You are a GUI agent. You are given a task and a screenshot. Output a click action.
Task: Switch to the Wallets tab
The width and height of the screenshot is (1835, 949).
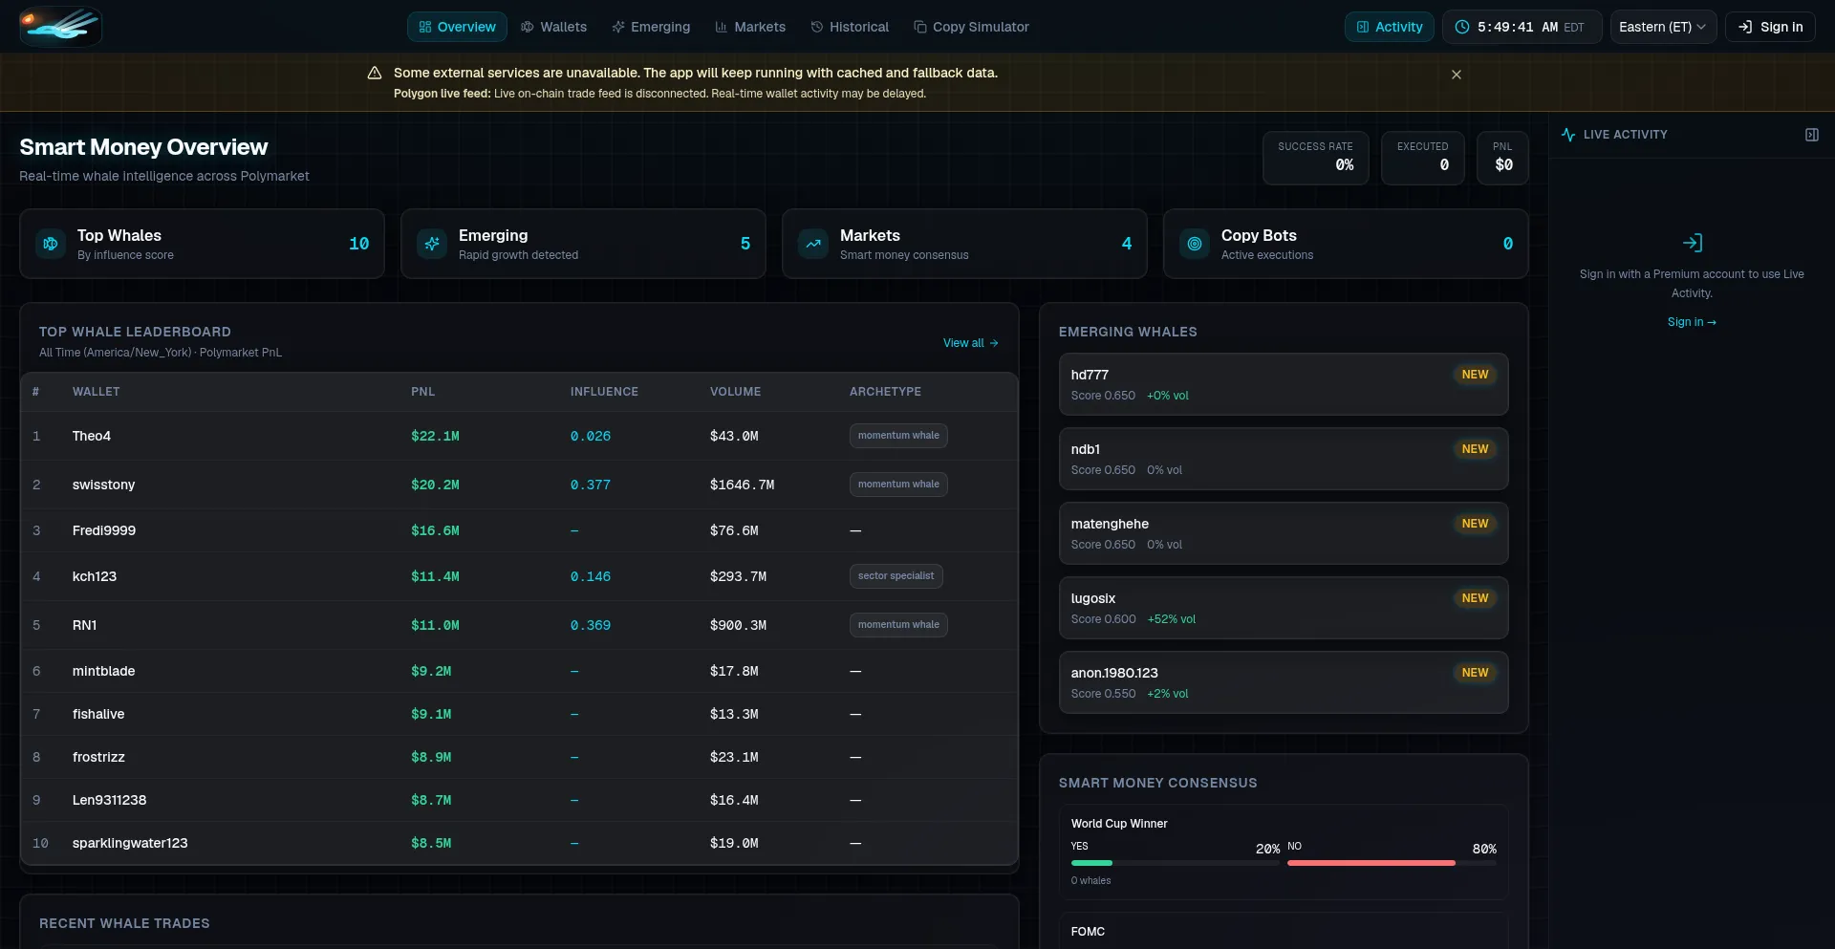coord(553,27)
